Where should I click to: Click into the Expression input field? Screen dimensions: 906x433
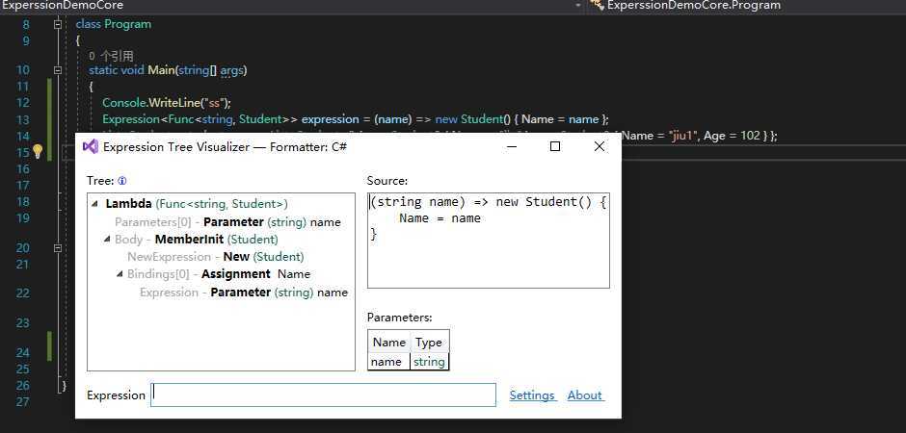pyautogui.click(x=323, y=395)
